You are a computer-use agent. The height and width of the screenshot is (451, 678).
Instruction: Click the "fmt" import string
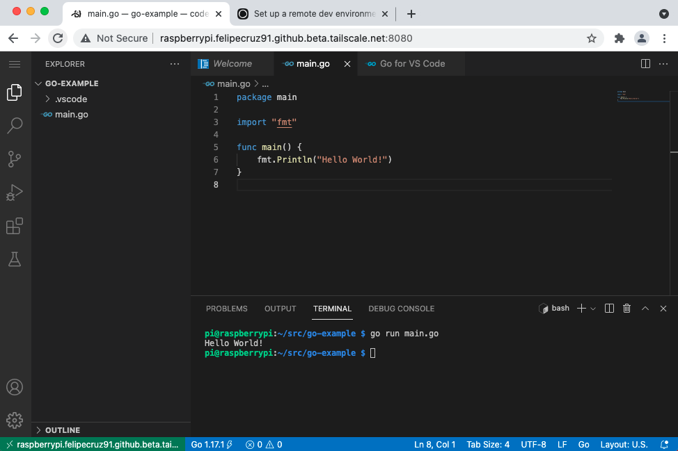(284, 122)
